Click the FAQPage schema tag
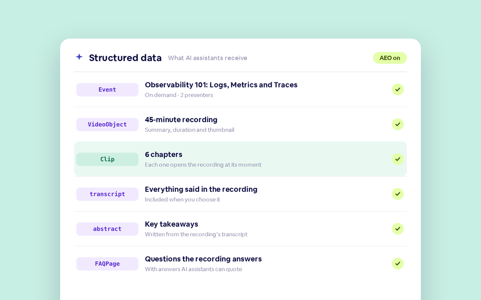The width and height of the screenshot is (481, 300). pos(107,264)
